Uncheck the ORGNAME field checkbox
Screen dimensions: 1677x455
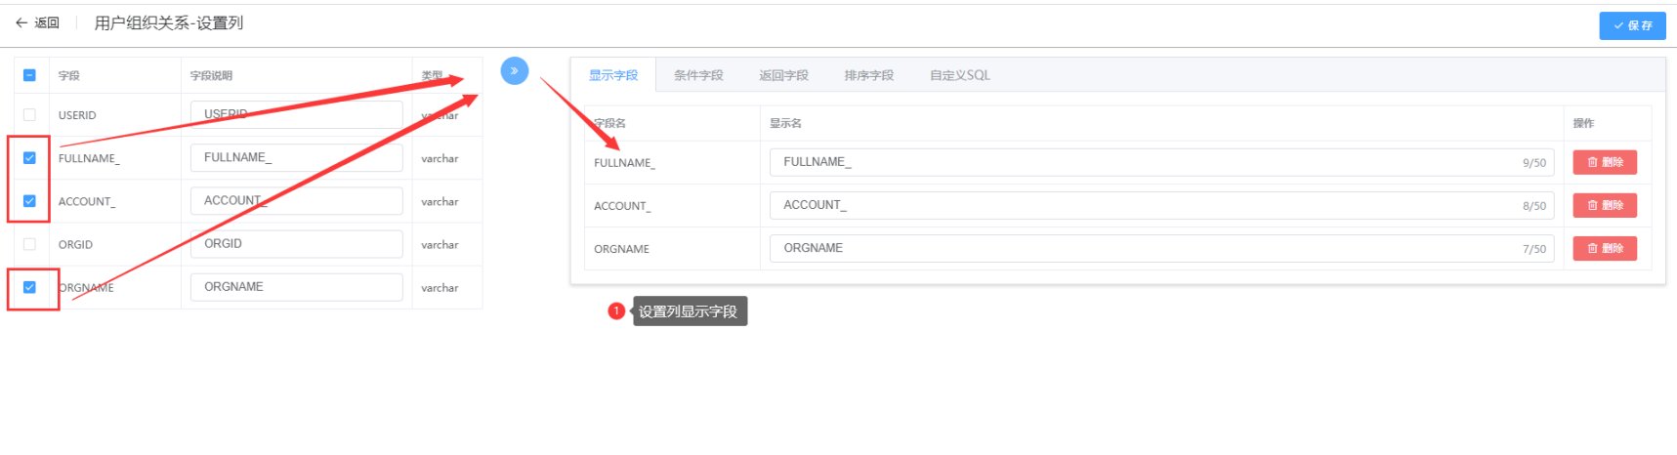[x=29, y=287]
